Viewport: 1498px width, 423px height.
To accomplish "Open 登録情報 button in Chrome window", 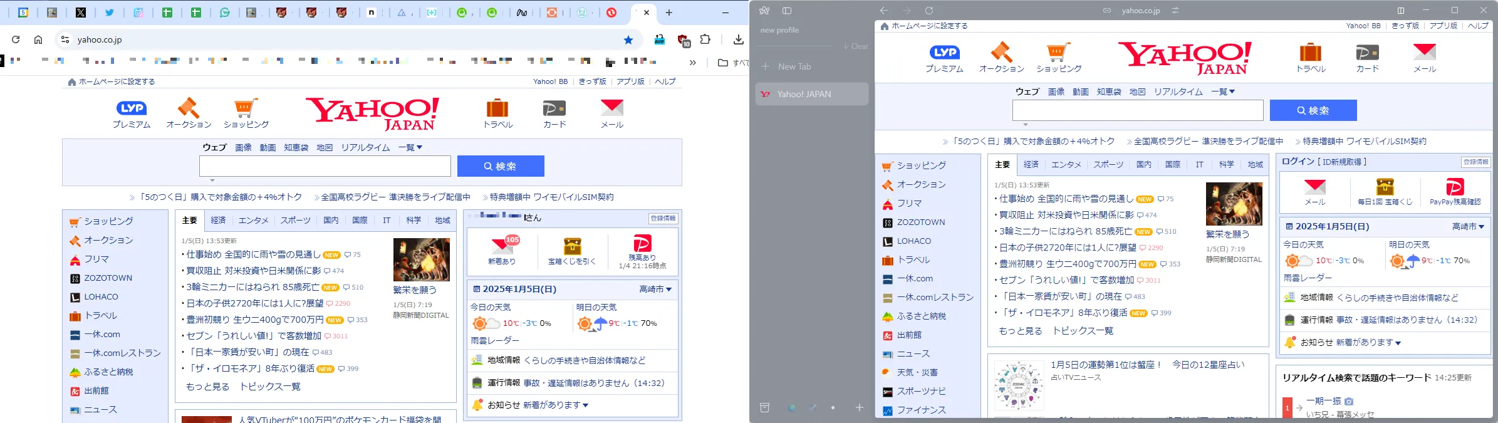I will pos(663,218).
